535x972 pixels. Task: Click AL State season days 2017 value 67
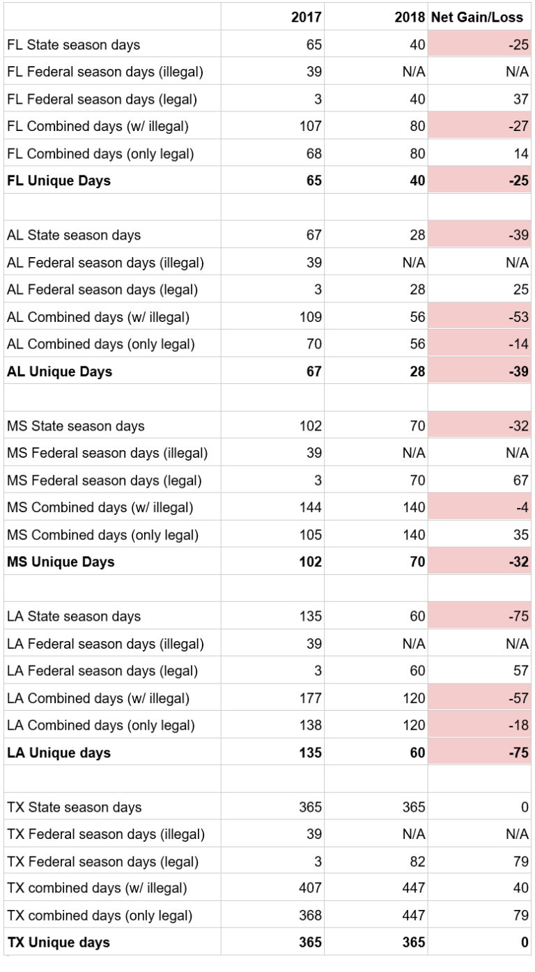pos(313,235)
